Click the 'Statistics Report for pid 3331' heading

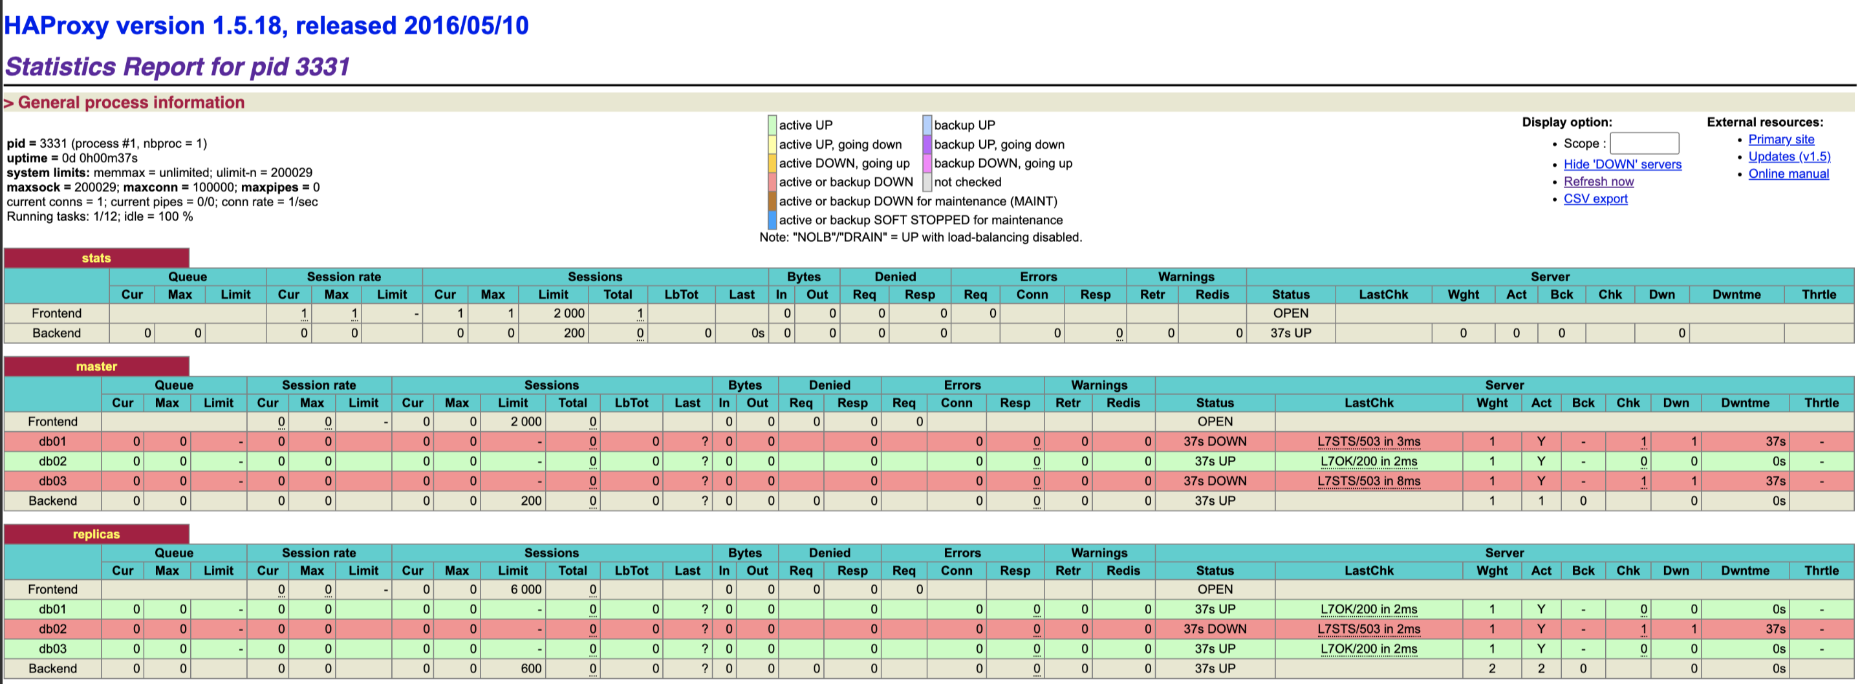pyautogui.click(x=177, y=67)
